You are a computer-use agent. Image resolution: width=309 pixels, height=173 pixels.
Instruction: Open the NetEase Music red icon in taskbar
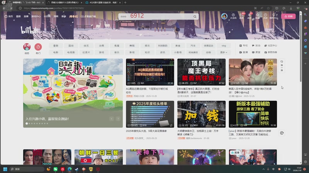63,169
